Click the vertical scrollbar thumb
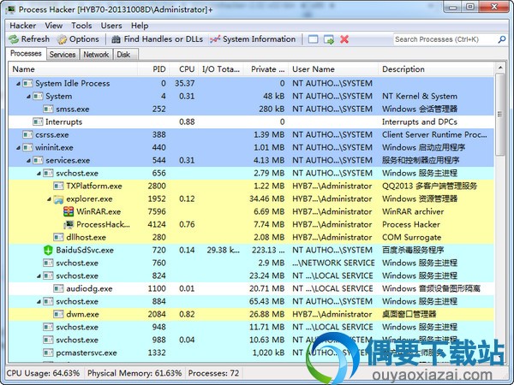Viewport: 514px width, 385px height. (x=500, y=115)
